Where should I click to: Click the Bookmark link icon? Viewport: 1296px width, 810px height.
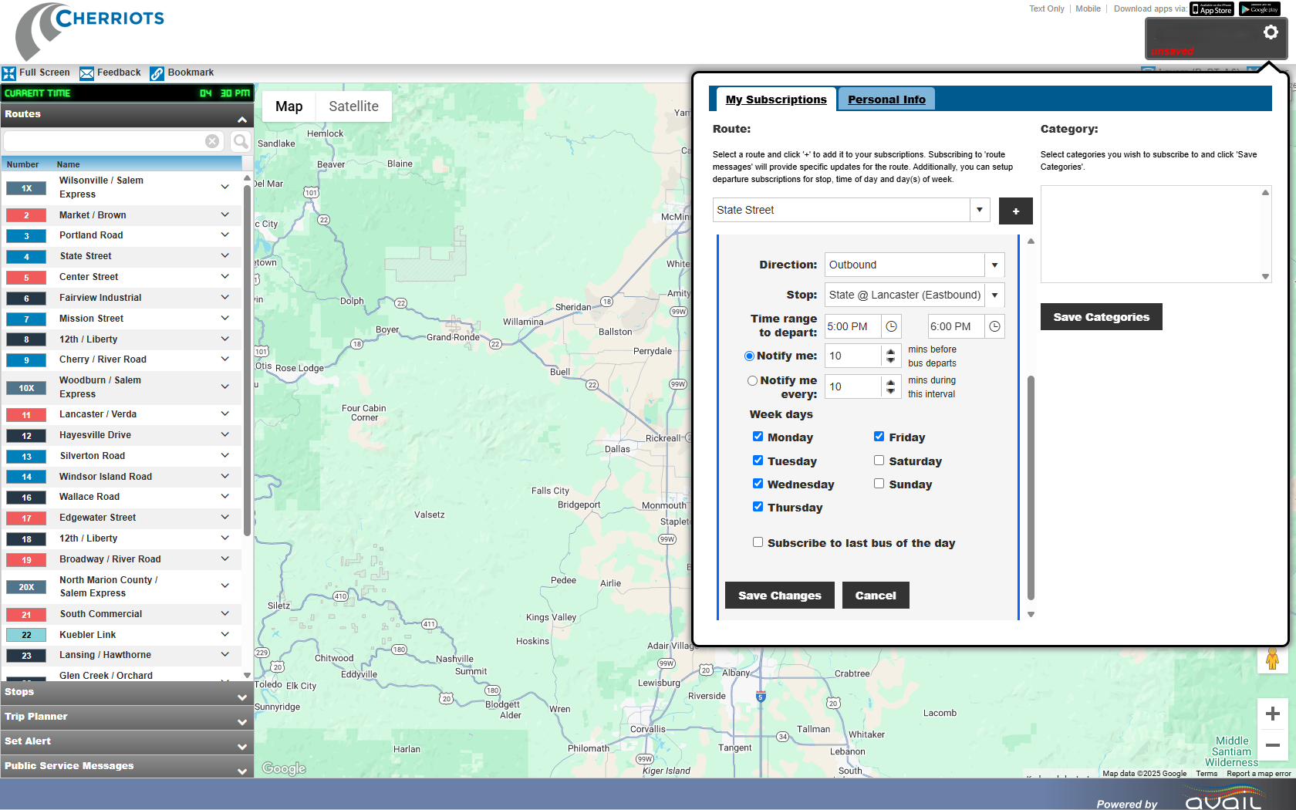pyautogui.click(x=157, y=73)
